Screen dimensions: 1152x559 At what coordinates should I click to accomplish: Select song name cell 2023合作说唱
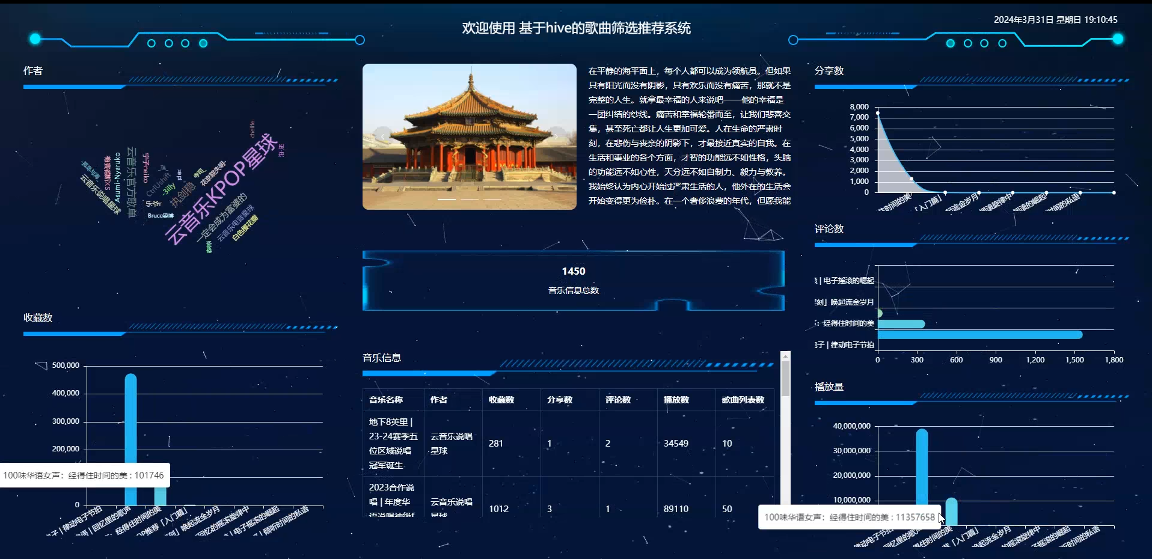393,498
